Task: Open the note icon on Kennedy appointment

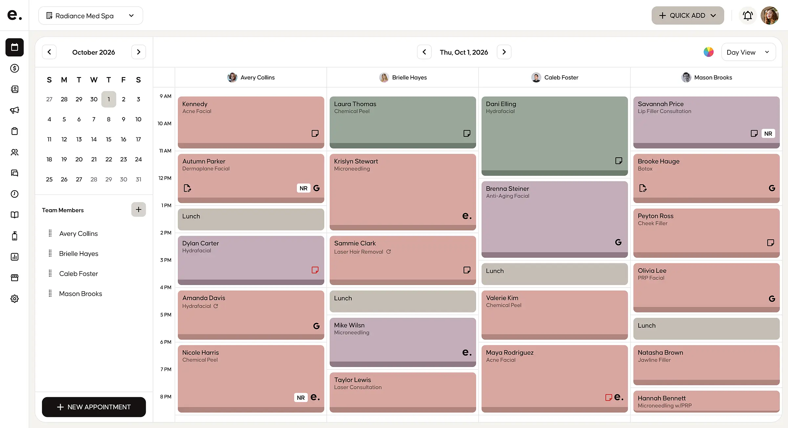Action: pyautogui.click(x=315, y=133)
